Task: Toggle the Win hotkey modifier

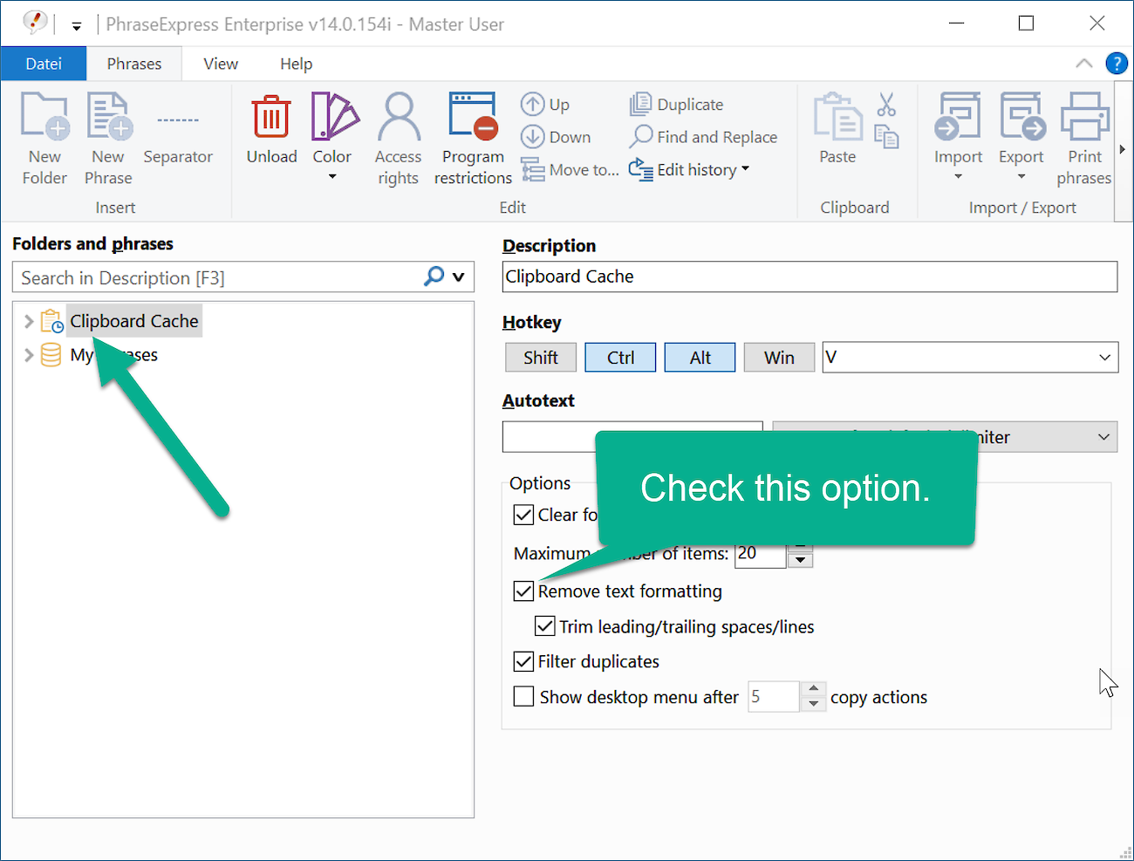Action: coord(779,358)
